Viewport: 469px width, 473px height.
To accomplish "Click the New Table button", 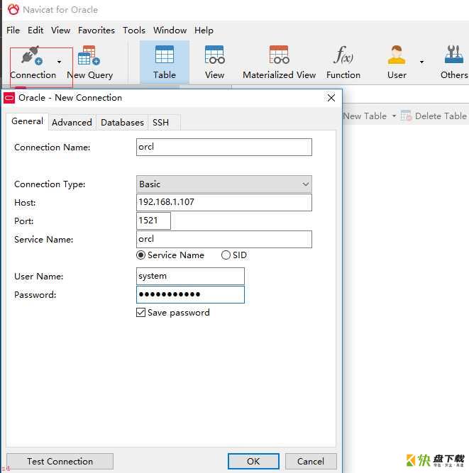I will tap(365, 116).
